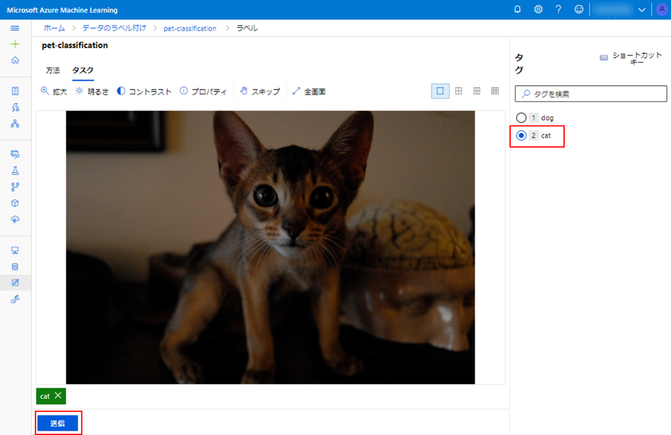671x435 pixels.
Task: Switch to 全画面 full screen view
Action: coord(309,91)
